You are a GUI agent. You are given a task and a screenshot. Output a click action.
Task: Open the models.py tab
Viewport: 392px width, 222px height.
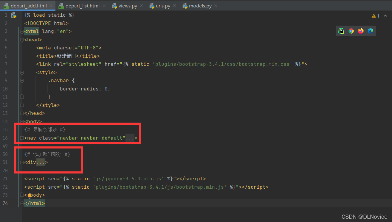point(200,6)
